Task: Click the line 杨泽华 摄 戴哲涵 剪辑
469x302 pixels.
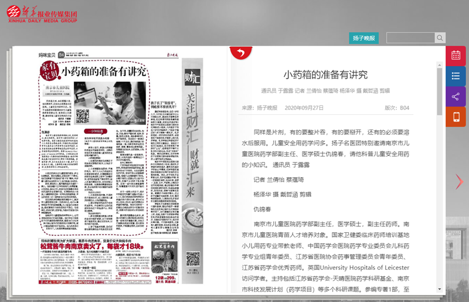Action: tap(283, 194)
